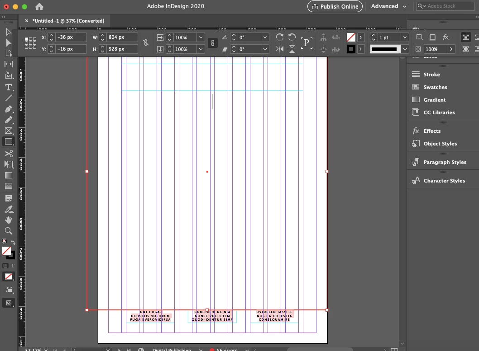The height and width of the screenshot is (351, 479).
Task: Select the Gradient Swatch tool
Action: point(9,175)
